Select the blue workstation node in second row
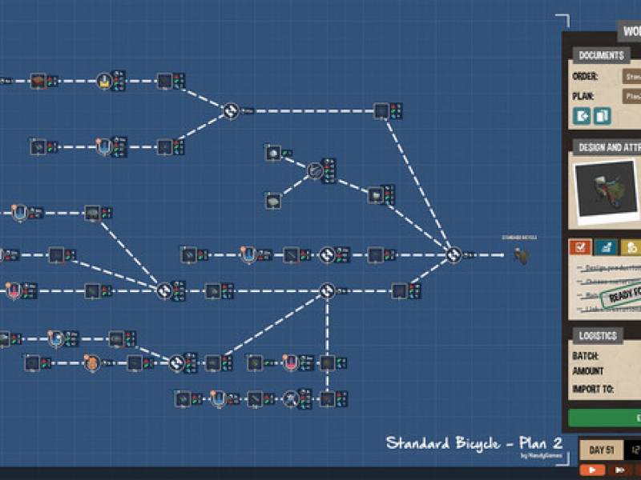The height and width of the screenshot is (480, 641). pos(104,146)
